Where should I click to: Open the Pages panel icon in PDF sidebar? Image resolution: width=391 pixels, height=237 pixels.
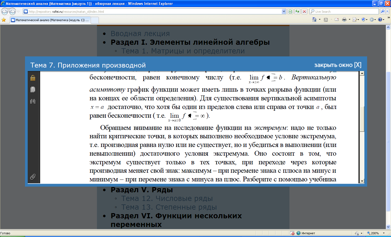33,89
